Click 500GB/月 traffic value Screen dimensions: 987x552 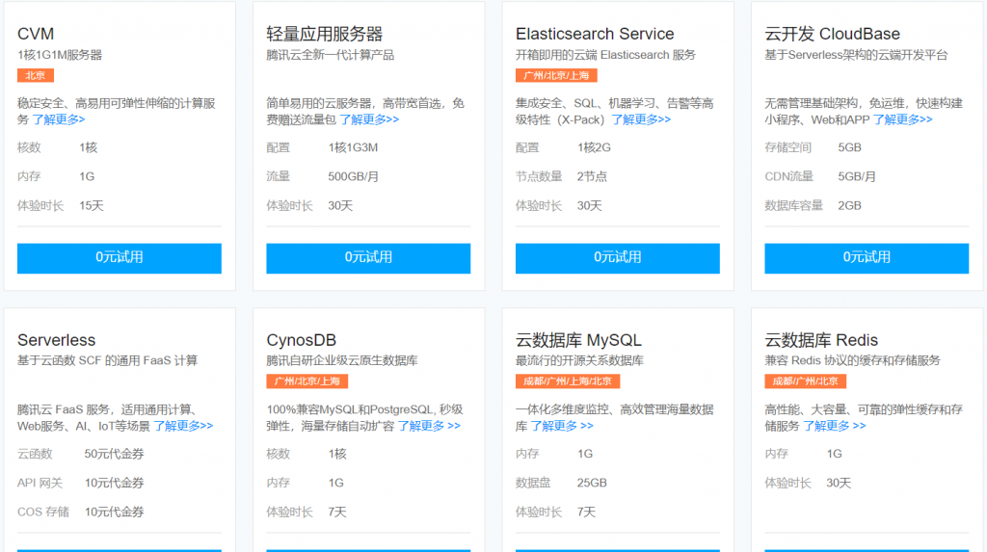coord(353,177)
